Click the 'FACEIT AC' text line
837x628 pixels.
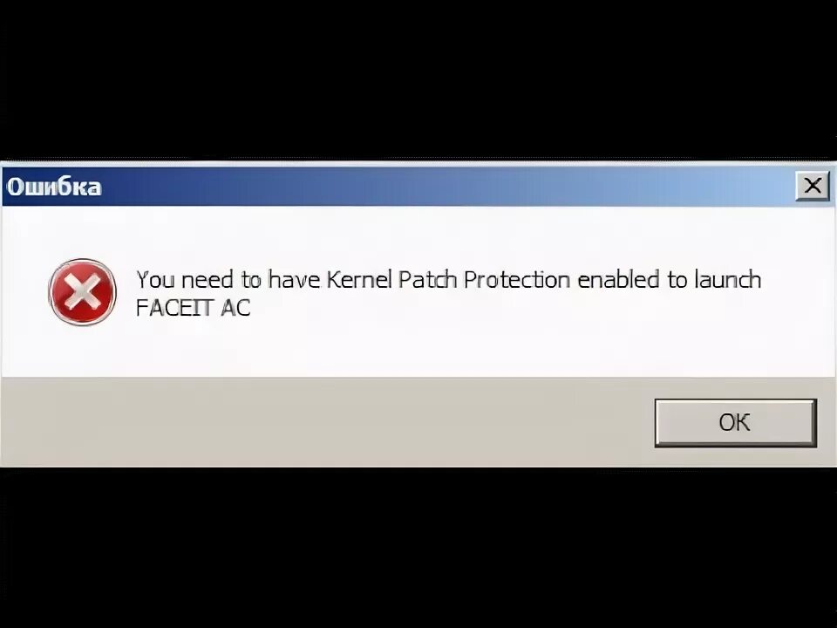point(194,308)
